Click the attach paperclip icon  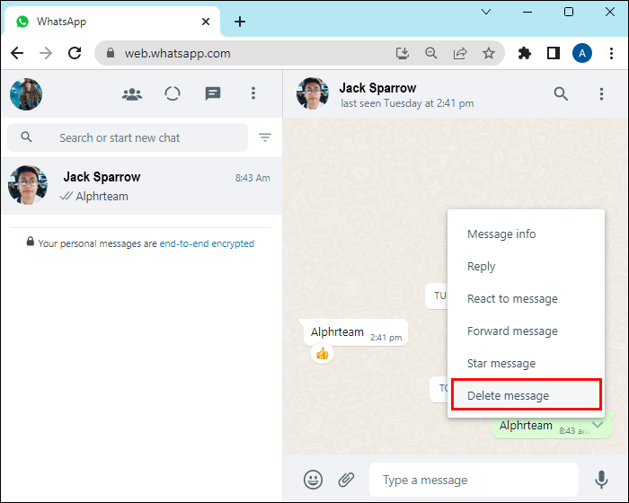pos(346,480)
